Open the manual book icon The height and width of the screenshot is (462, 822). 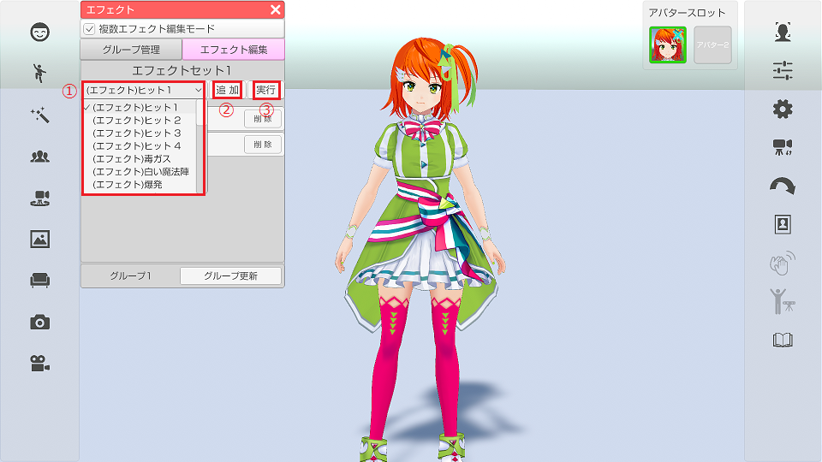pos(783,341)
